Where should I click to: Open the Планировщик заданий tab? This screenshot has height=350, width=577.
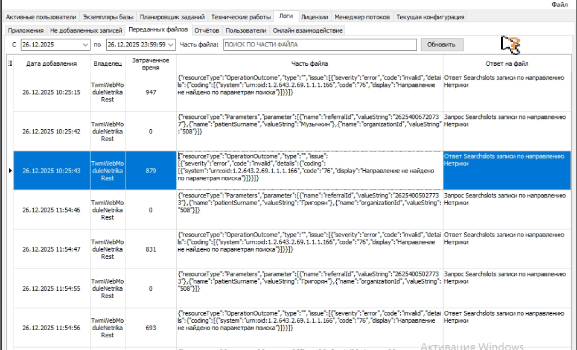[x=173, y=17]
